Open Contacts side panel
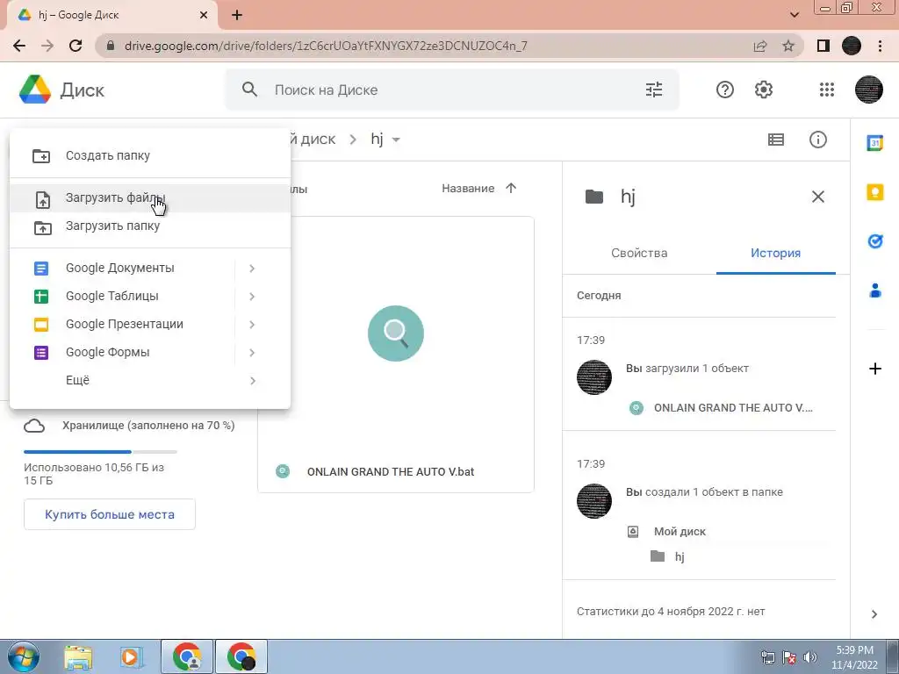Viewport: 899px width, 674px height. pos(875,290)
